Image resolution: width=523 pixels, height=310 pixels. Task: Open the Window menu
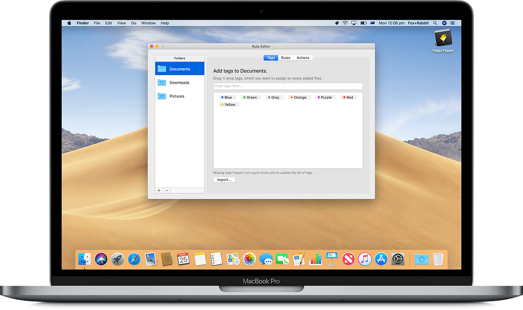point(148,23)
